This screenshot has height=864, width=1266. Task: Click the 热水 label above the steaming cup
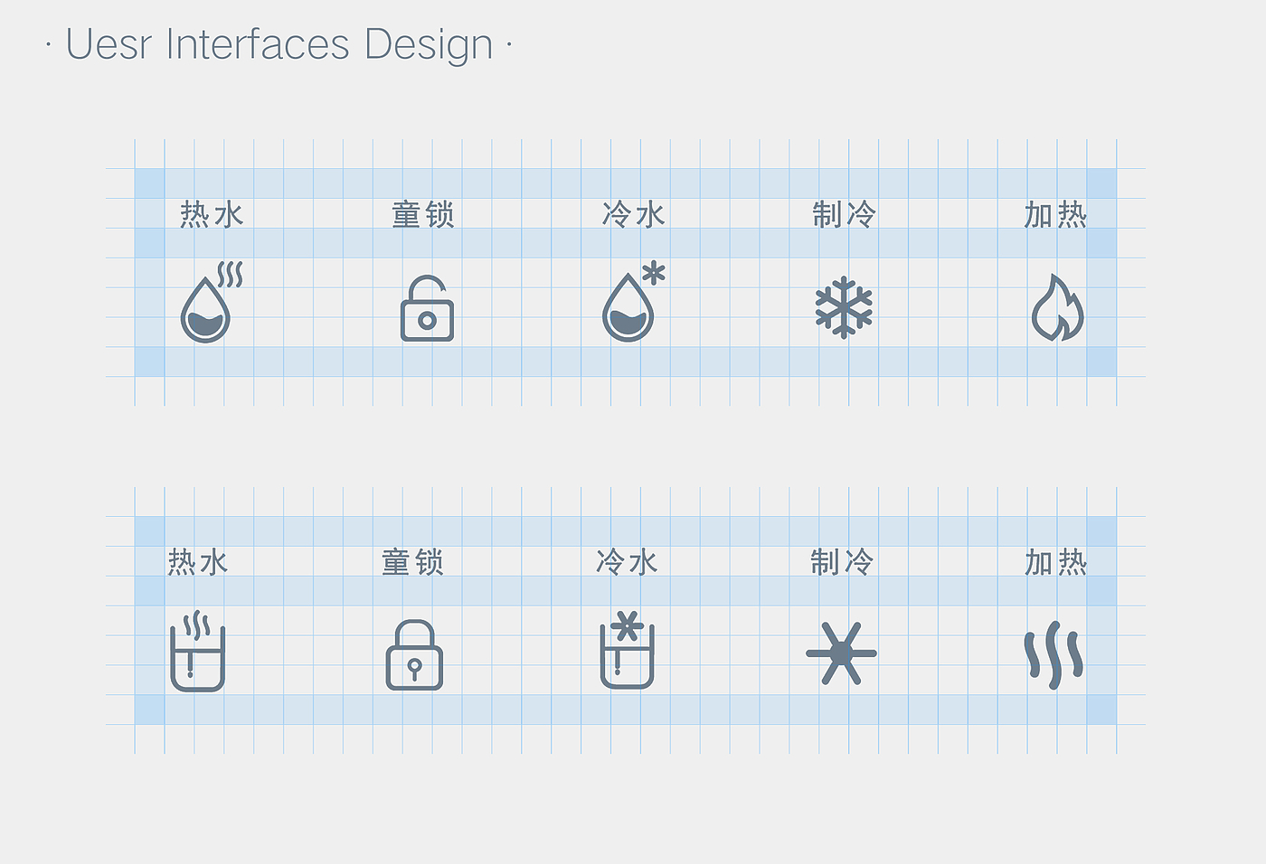[198, 562]
